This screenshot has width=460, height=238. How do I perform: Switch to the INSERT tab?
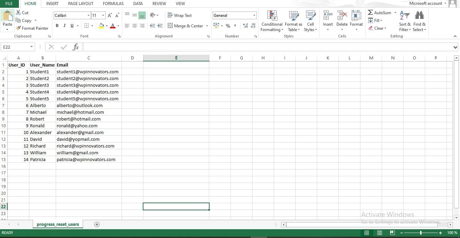[x=52, y=4]
